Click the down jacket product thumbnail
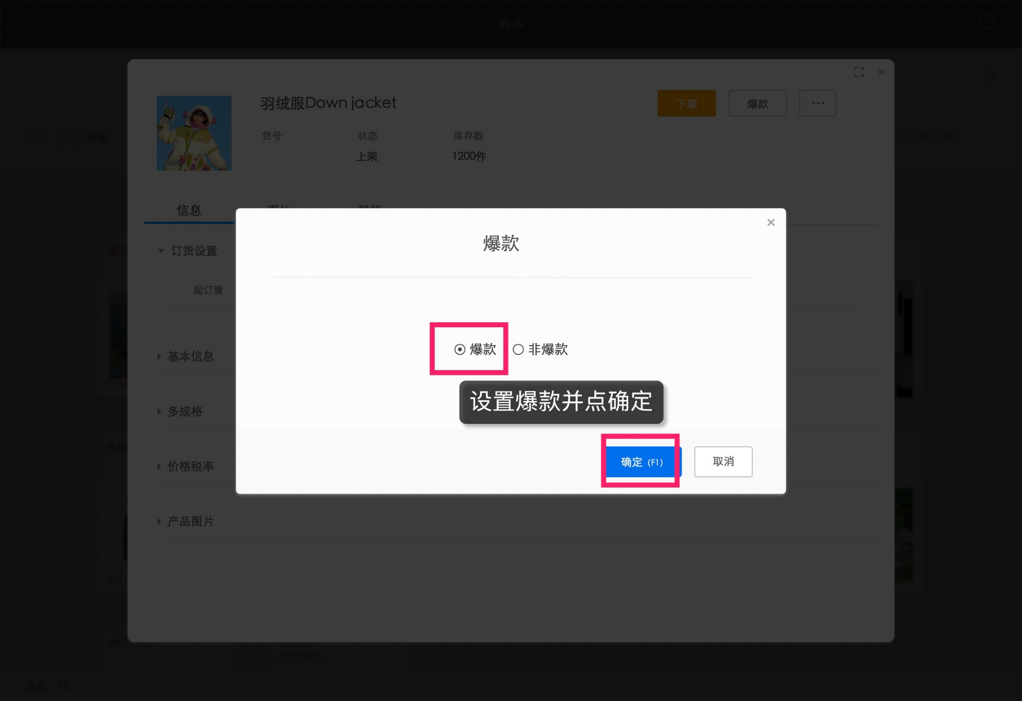This screenshot has width=1022, height=701. tap(194, 133)
